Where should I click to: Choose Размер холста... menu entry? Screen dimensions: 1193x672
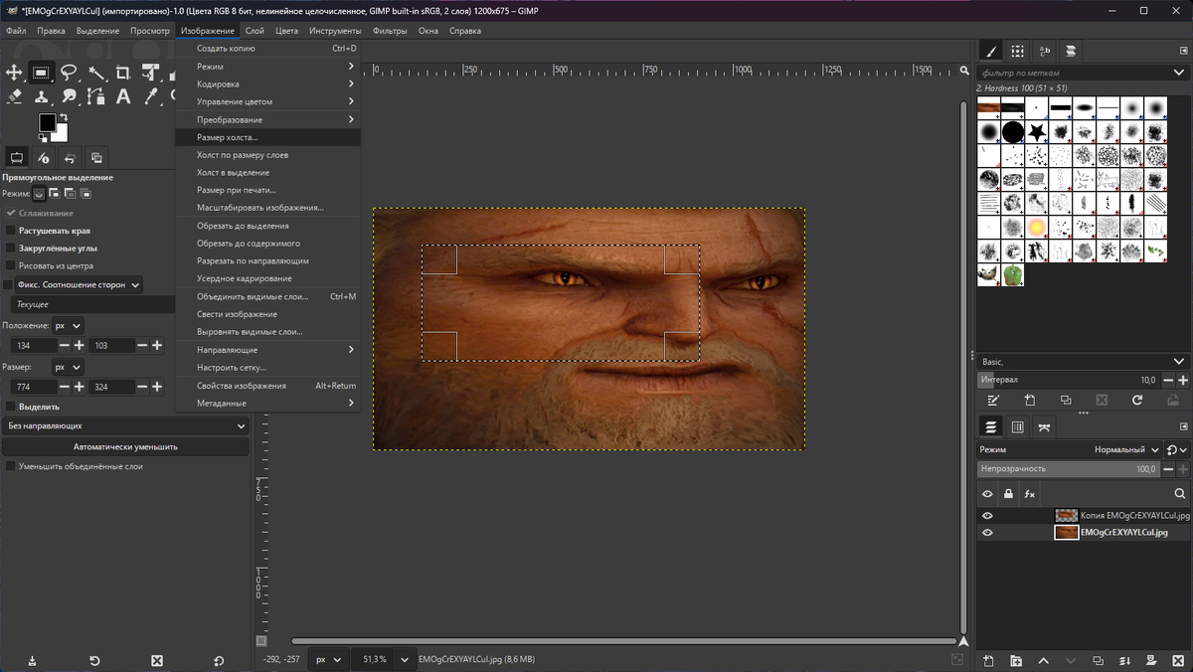[267, 137]
